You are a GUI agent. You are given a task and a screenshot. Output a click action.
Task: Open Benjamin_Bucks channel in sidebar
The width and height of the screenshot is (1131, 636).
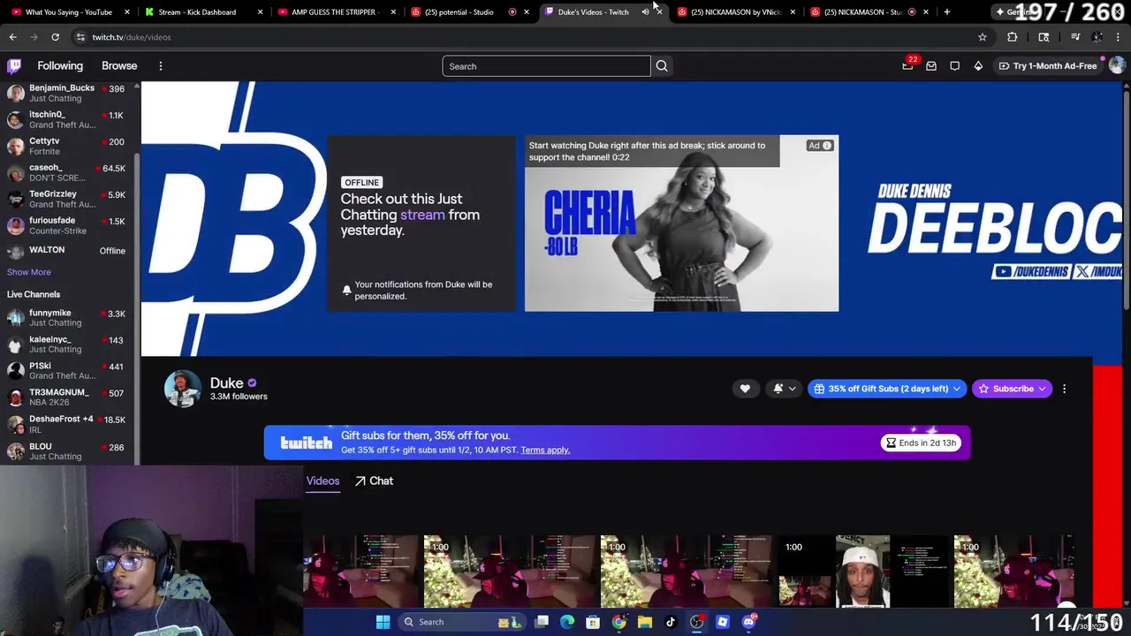tap(67, 93)
